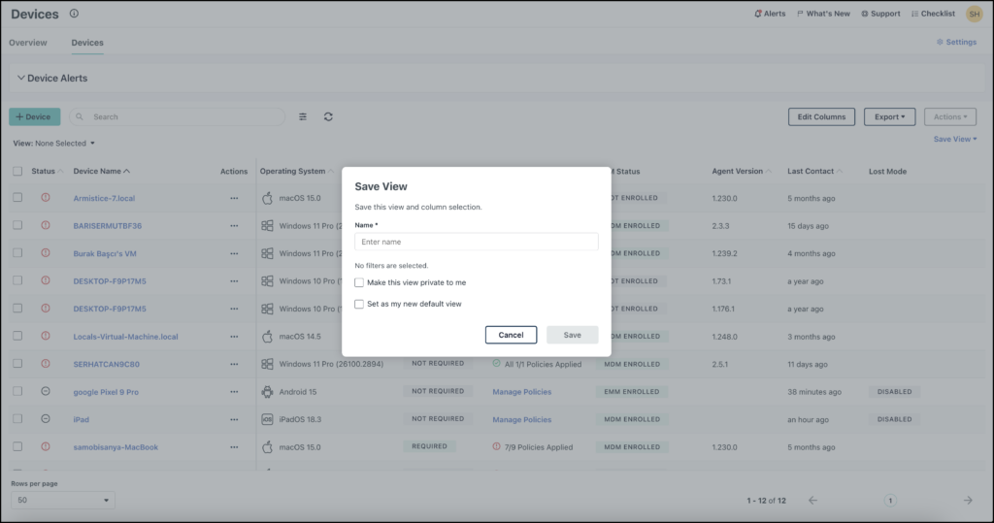
Task: Click the next page arrow icon
Action: click(x=967, y=501)
